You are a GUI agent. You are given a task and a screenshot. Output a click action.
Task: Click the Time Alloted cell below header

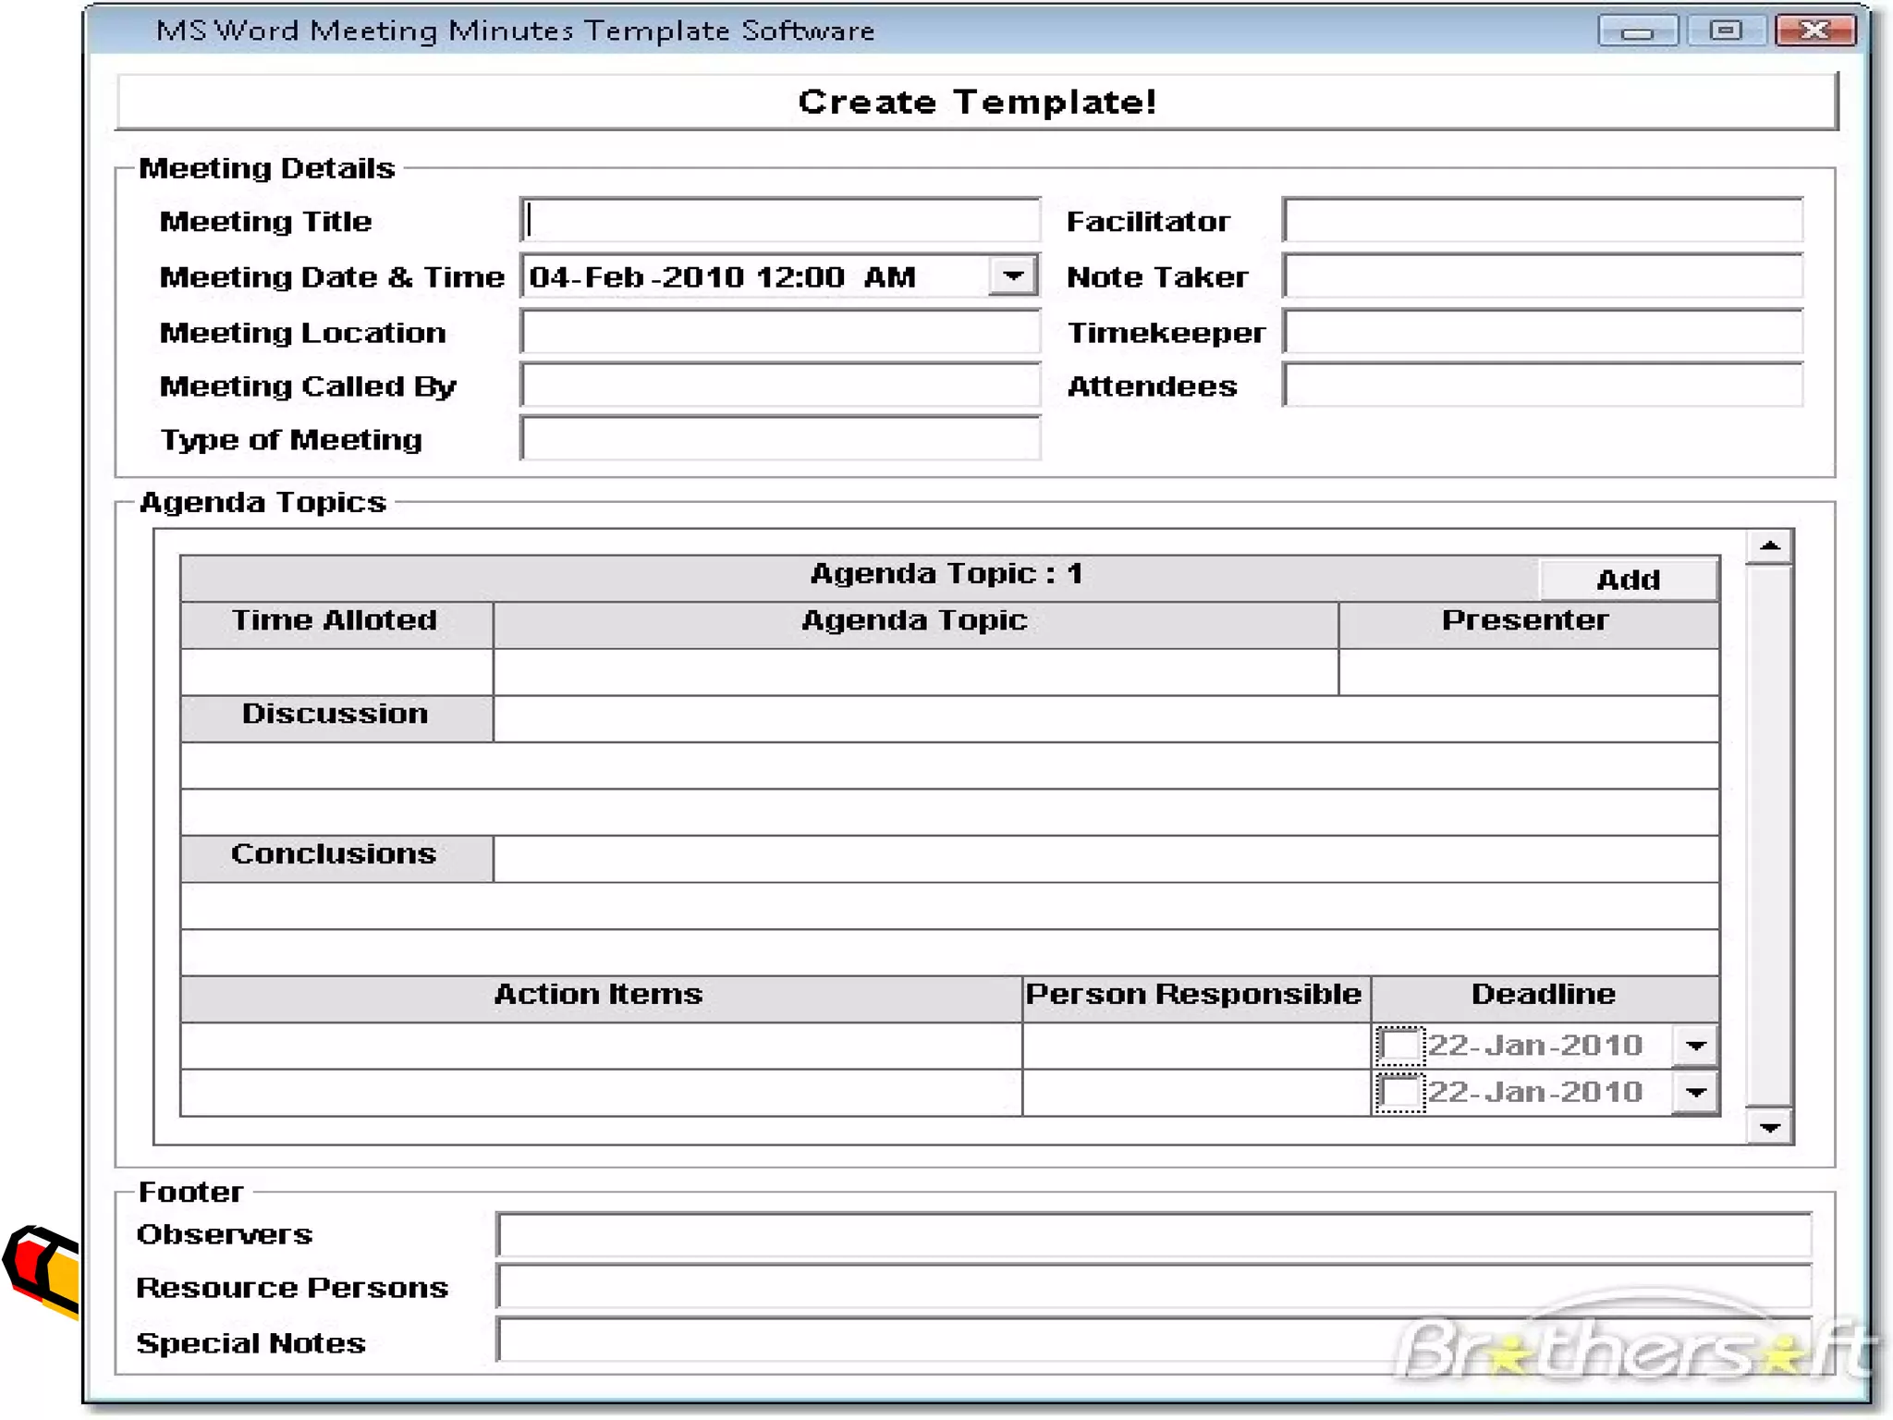coord(336,672)
